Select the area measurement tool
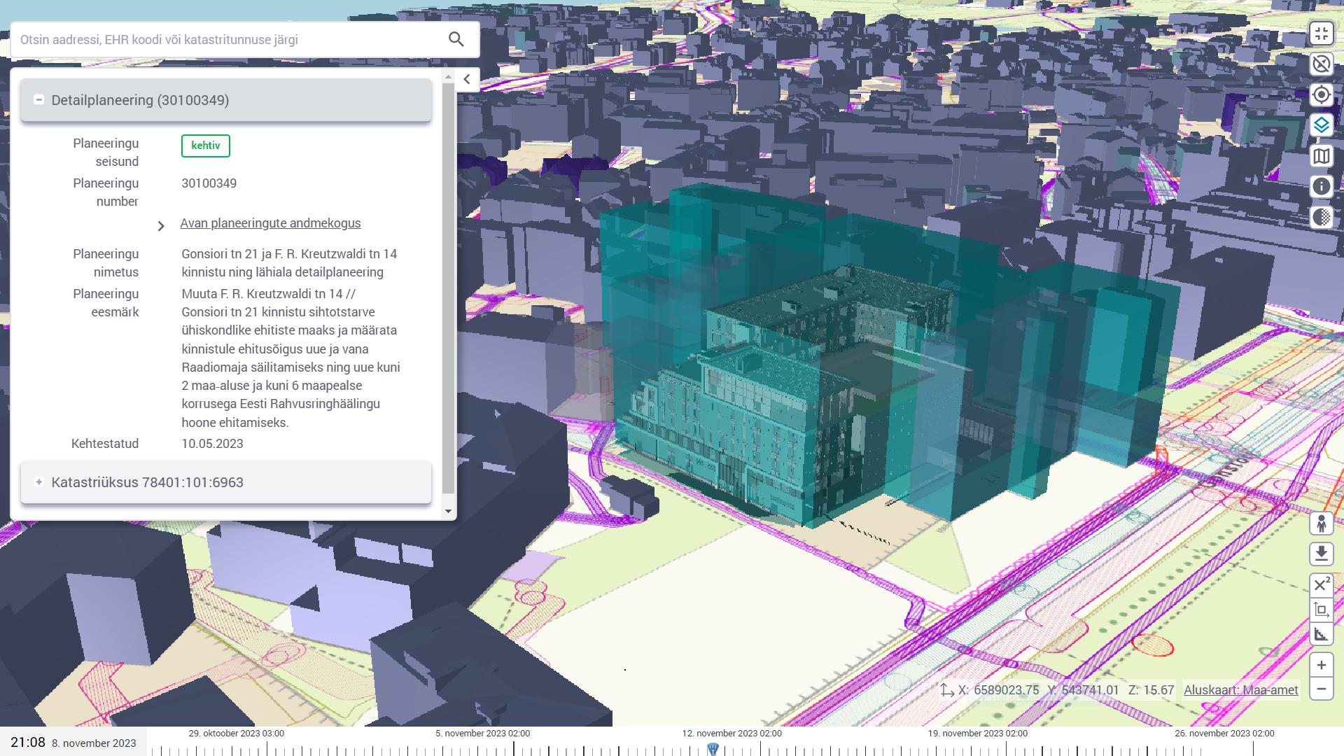Viewport: 1344px width, 756px height. [1321, 610]
